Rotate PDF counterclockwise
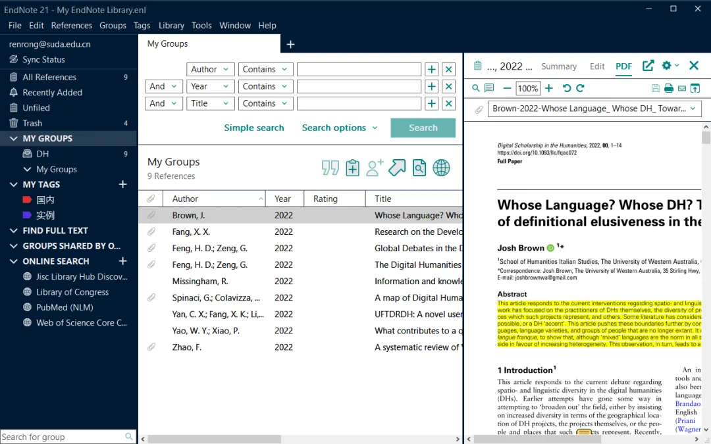 click(567, 88)
